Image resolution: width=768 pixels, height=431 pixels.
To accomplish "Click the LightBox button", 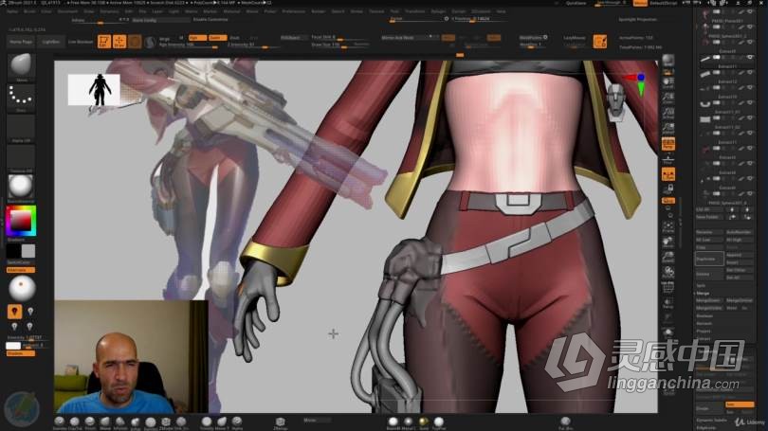I will (50, 42).
